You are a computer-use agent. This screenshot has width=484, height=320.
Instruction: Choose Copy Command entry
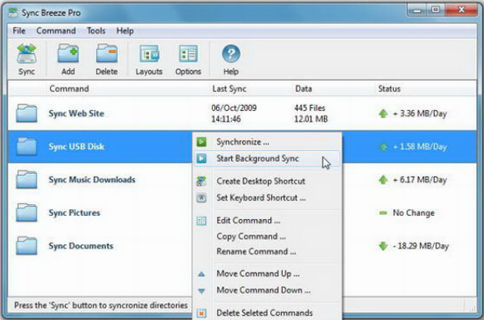268,237
